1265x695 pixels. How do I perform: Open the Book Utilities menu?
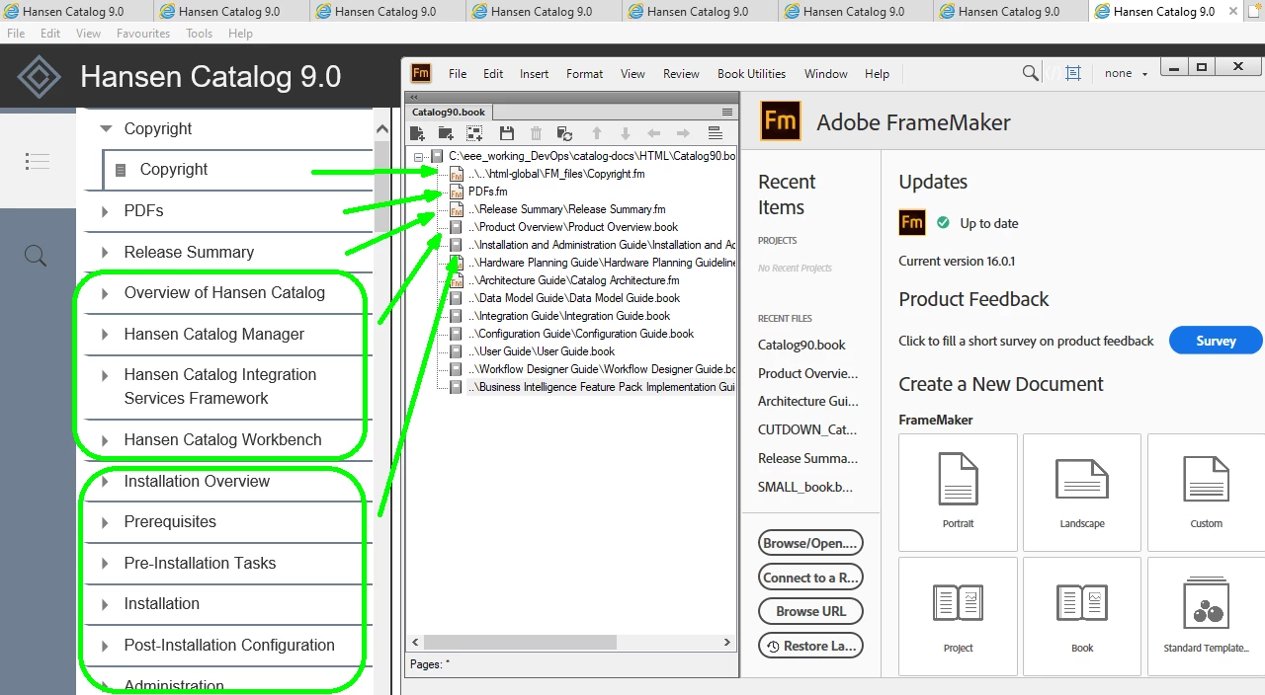click(751, 73)
